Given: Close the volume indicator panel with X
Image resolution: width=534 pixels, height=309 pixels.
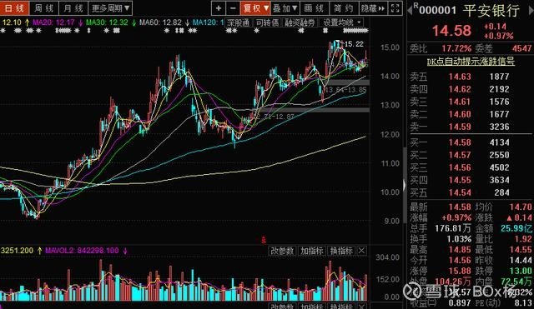Looking at the screenshot, I should point(361,251).
